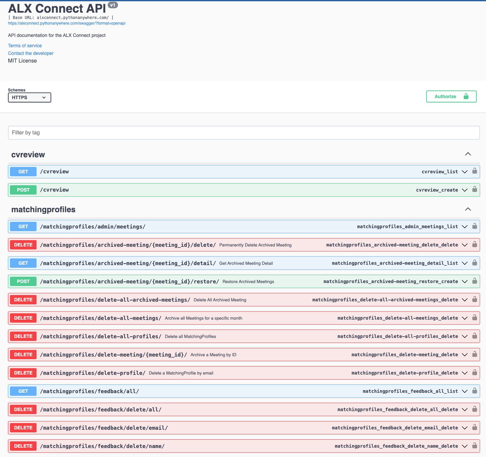Viewport: 486px width, 457px height.
Task: Open the Terms of service link
Action: [25, 46]
